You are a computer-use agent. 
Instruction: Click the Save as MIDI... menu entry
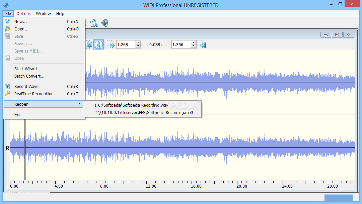click(x=44, y=51)
